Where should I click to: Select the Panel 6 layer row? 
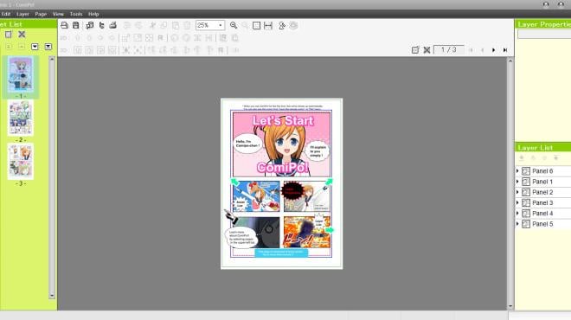543,170
